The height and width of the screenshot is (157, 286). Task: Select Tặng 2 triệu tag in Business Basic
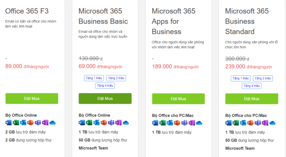tap(116, 78)
